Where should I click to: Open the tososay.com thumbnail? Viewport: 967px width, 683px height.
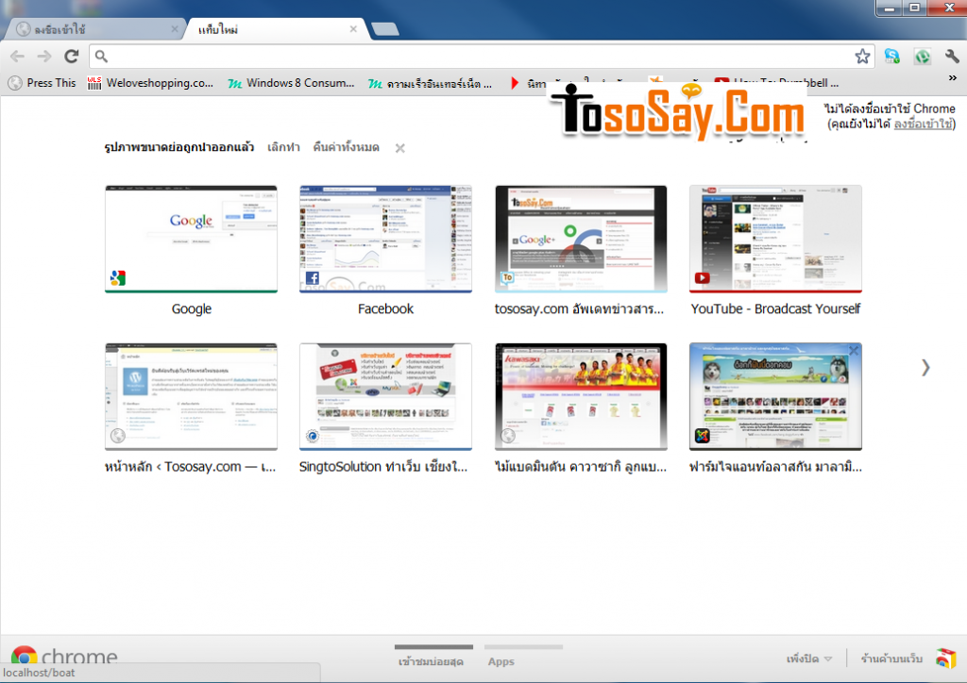coord(581,239)
